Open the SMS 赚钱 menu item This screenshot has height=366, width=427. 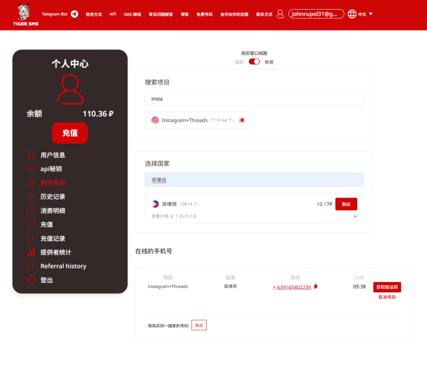[x=132, y=14]
